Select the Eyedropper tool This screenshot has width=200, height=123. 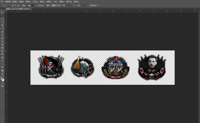pos(2,28)
